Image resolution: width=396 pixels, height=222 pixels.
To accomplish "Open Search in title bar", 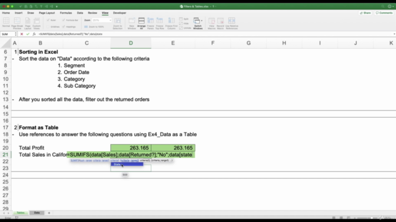I will click(383, 6).
